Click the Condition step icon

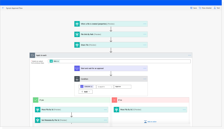[x=77, y=79]
